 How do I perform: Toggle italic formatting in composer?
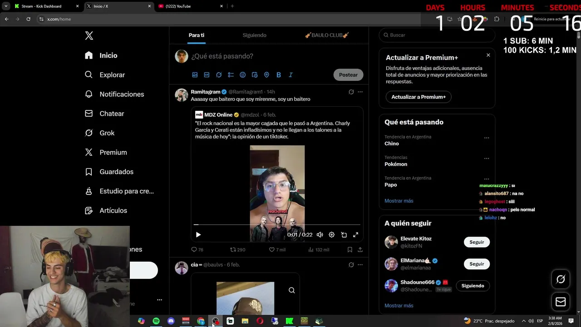coord(290,75)
